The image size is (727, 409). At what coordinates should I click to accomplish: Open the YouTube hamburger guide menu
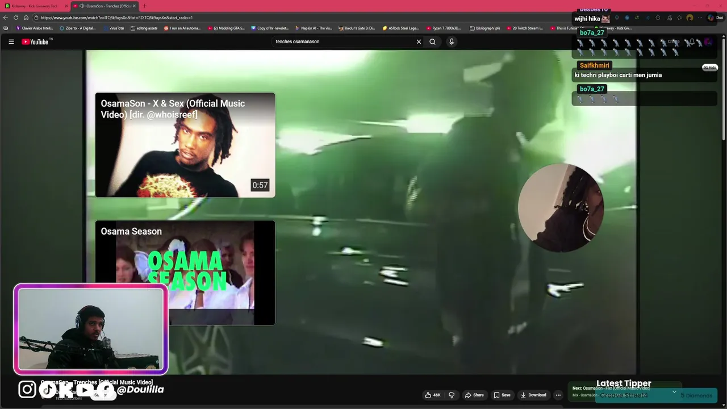click(x=11, y=41)
